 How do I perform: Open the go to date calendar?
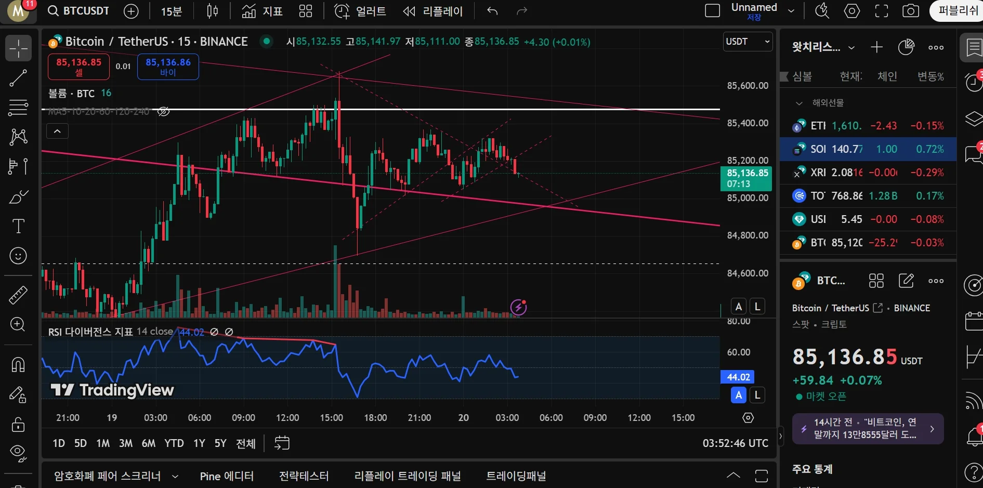click(x=282, y=443)
